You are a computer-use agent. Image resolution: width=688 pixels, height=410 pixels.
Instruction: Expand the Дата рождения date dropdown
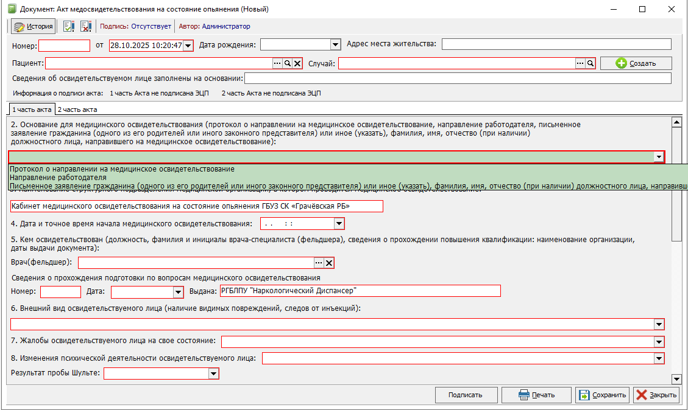click(335, 44)
